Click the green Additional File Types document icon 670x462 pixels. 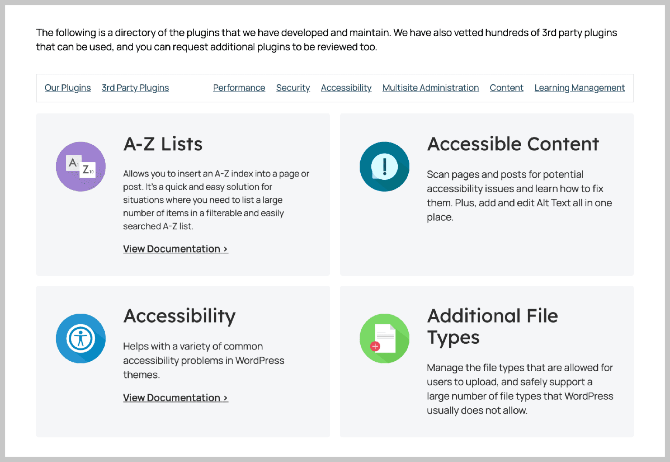tap(384, 339)
